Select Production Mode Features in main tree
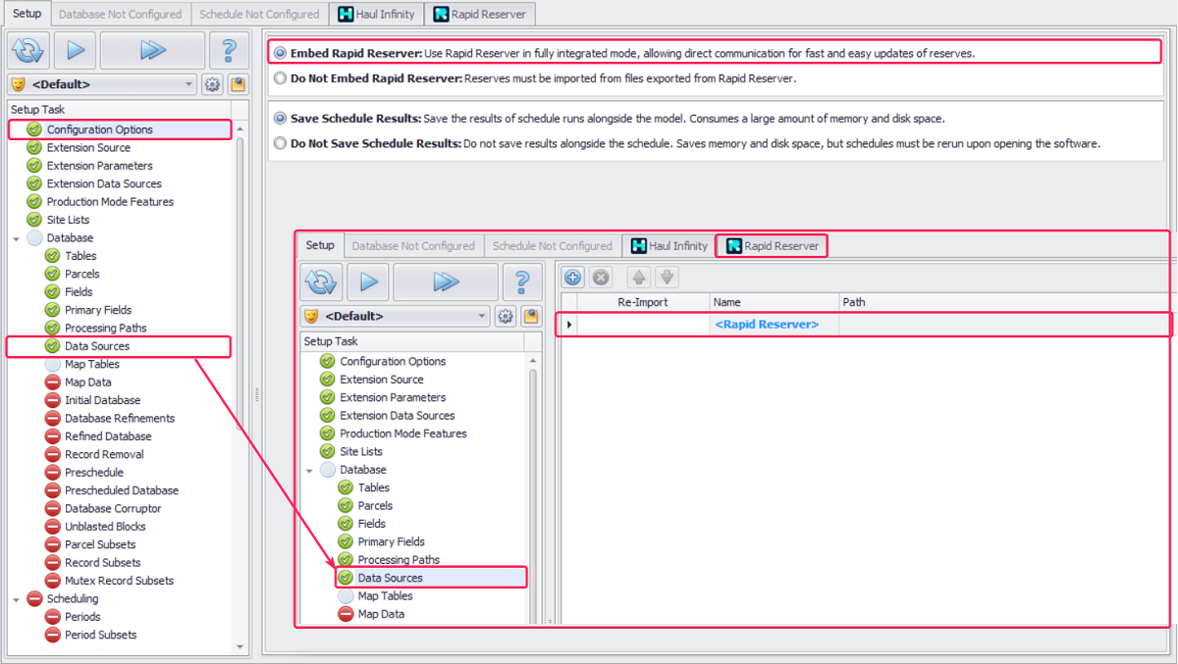 110,202
